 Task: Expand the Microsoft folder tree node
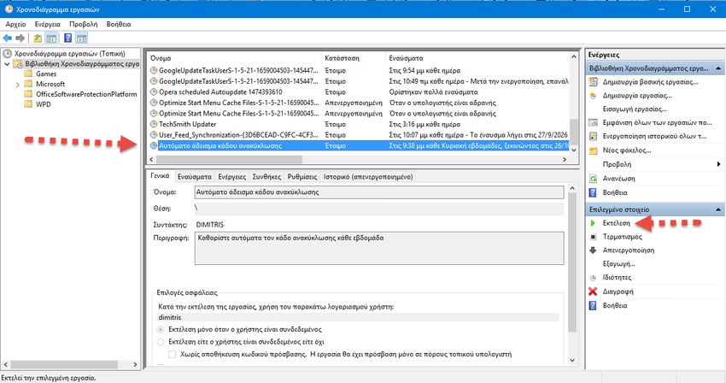(x=18, y=85)
